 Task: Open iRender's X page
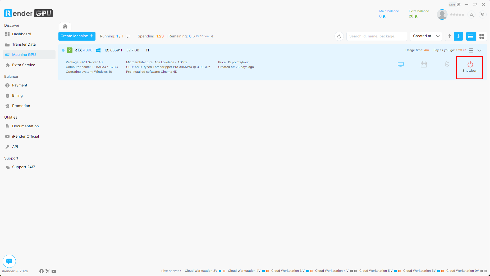(x=48, y=271)
